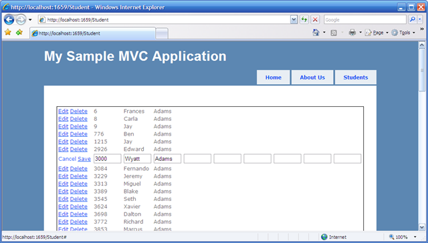Click Delete link for Seth Adams
The width and height of the screenshot is (428, 243).
[79, 199]
